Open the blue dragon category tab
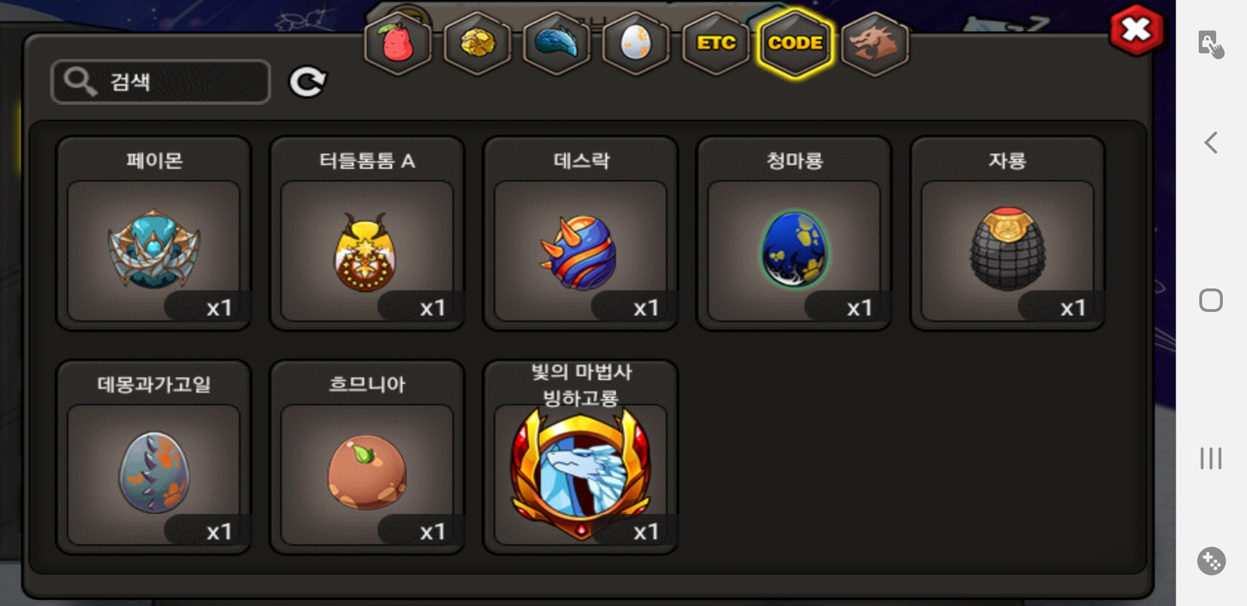1247x606 pixels. pyautogui.click(x=557, y=43)
